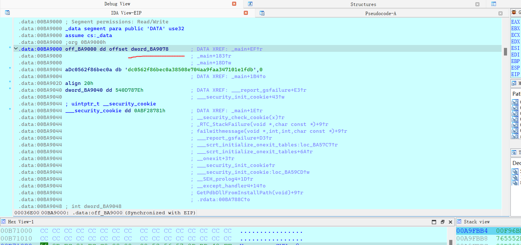Click the Structures tab icon

pos(250,4)
